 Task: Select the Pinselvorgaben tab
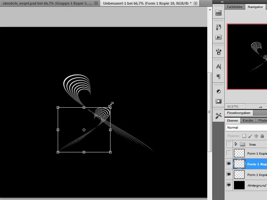click(239, 113)
